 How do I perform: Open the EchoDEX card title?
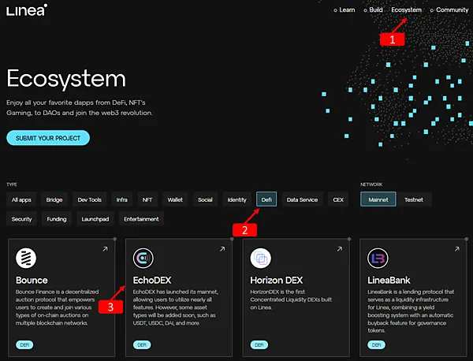click(152, 280)
